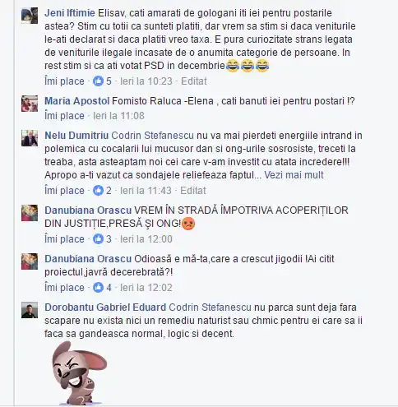Like Jeni Iftimie's comment via Îmi place
Screen dimensions: 398x407
64,81
